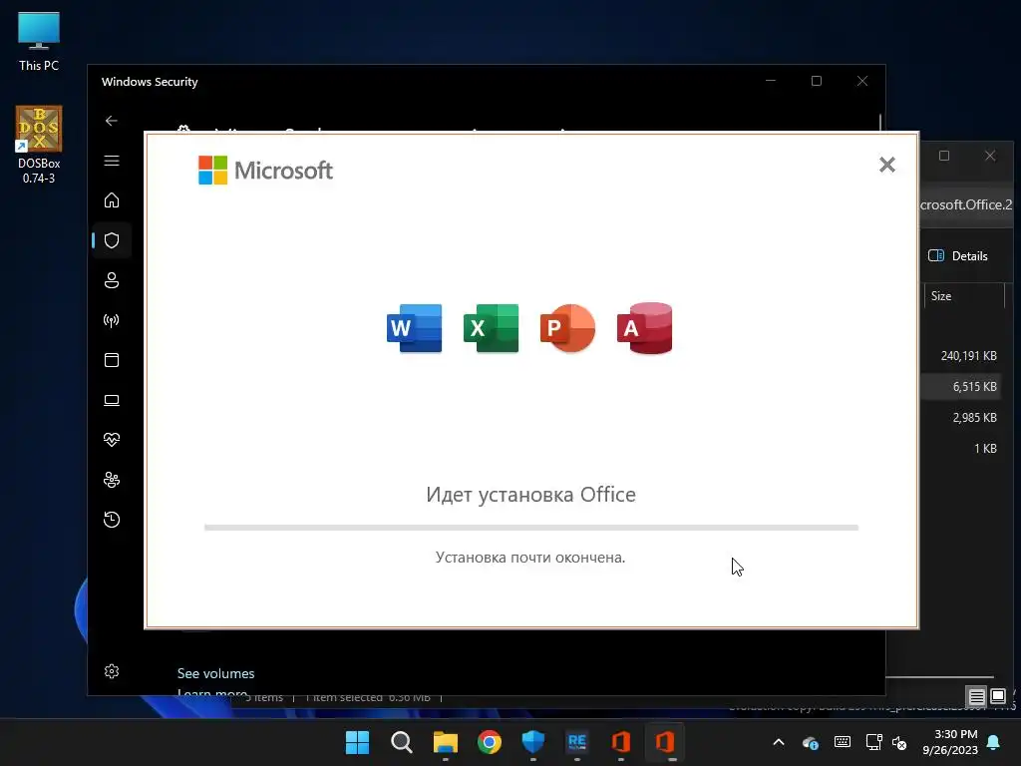The width and height of the screenshot is (1021, 766).
Task: Maximize the File Explorer window
Action: point(944,156)
